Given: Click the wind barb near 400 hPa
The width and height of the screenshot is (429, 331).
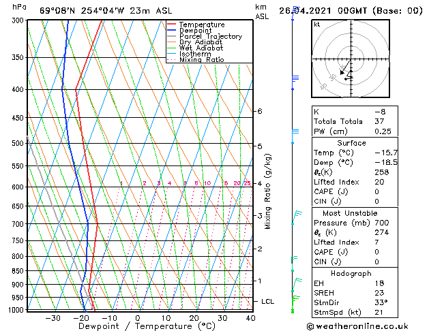Looking at the screenshot, I should pyautogui.click(x=294, y=79).
